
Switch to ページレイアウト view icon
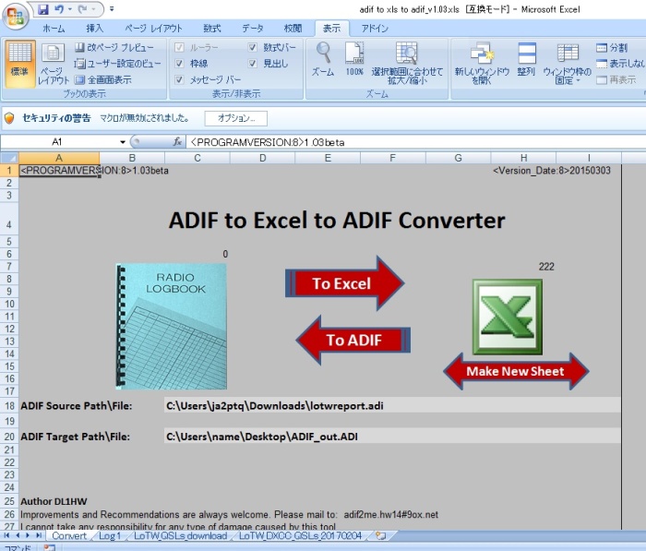coord(54,64)
